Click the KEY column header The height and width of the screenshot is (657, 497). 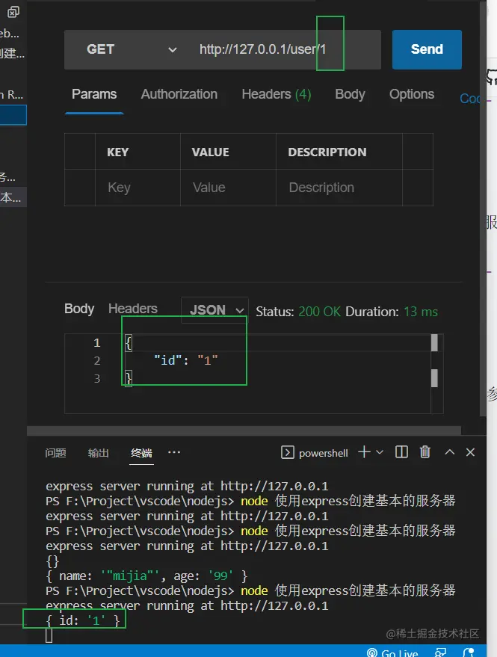(x=118, y=152)
